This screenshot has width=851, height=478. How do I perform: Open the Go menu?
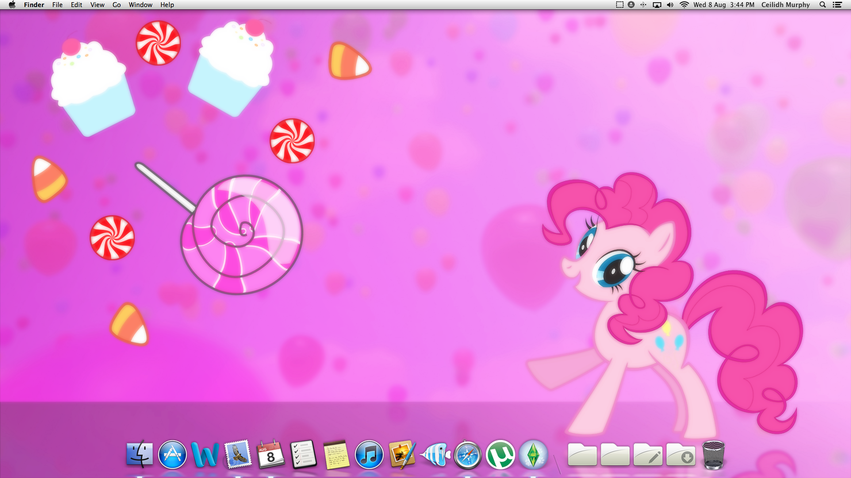point(117,5)
